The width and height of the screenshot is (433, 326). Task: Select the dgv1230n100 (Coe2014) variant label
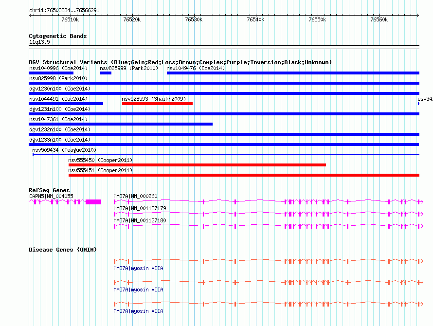(x=60, y=89)
